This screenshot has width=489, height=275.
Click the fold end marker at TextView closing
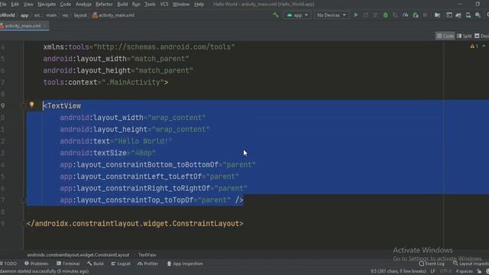pyautogui.click(x=23, y=200)
